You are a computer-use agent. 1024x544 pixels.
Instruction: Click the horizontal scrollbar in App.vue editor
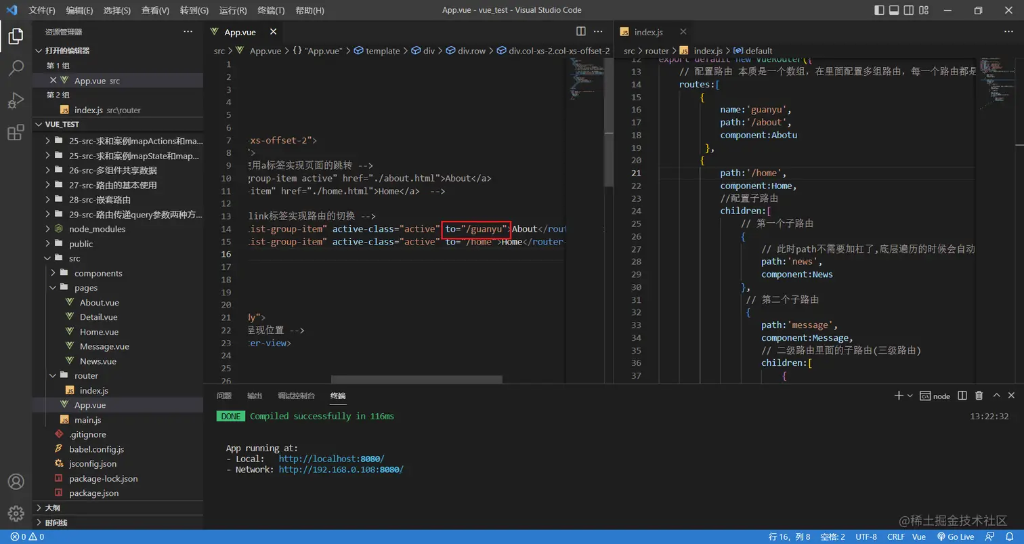416,379
